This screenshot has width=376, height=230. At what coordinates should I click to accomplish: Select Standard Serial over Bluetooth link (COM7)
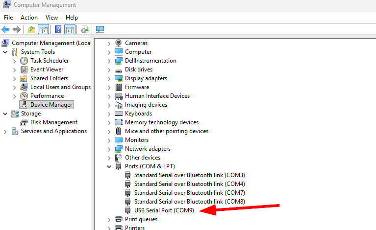point(189,193)
